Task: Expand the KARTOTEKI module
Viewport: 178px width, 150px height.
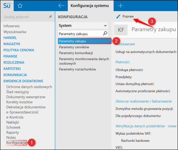Action: click(x=12, y=69)
